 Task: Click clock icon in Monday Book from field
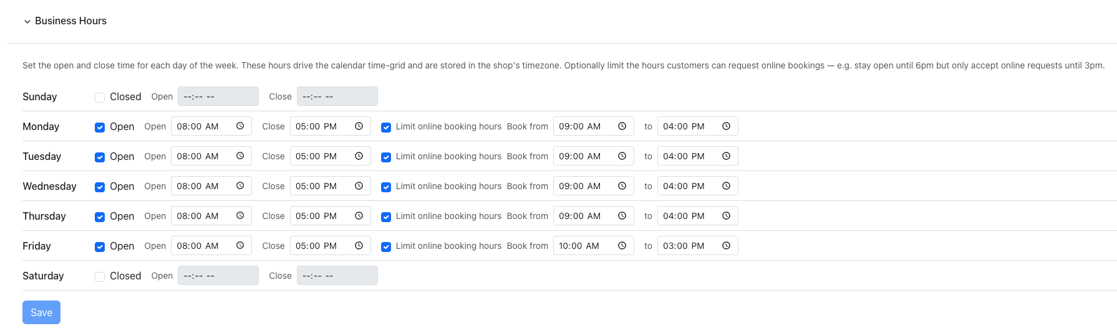622,126
